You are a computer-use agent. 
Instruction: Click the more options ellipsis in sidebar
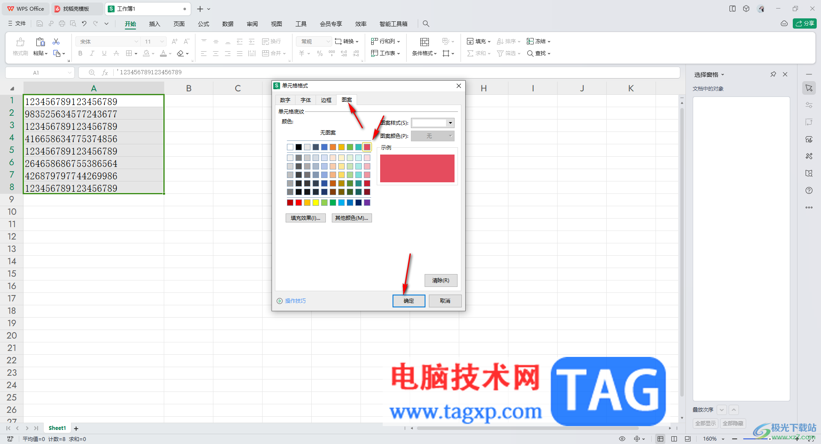tap(809, 207)
